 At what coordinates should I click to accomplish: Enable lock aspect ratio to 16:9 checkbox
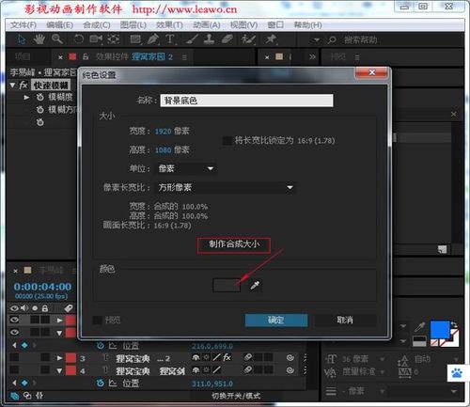coord(227,140)
